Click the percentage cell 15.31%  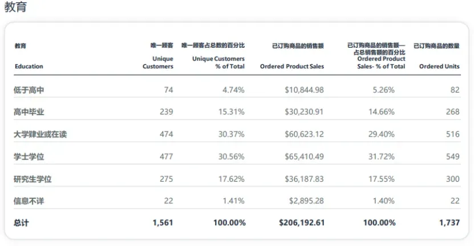pos(232,112)
